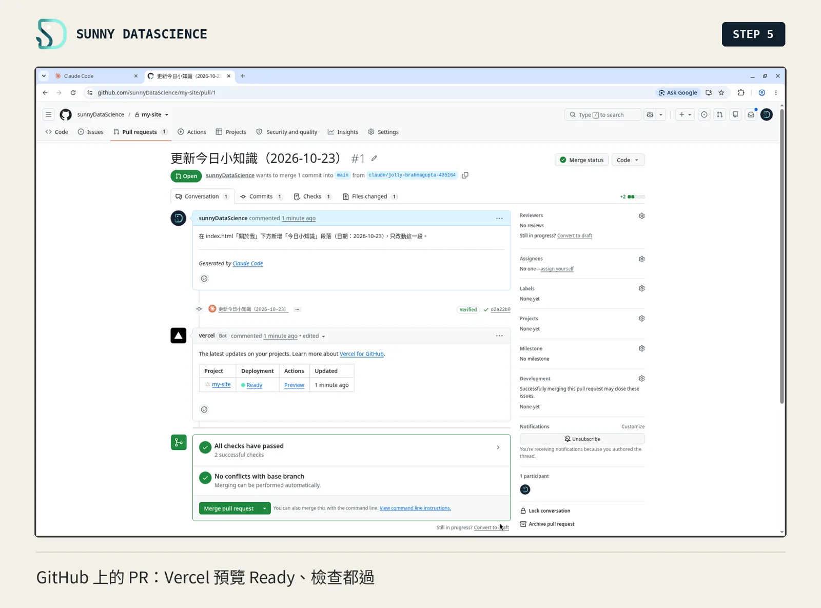Click the browser address bar URL
Image resolution: width=821 pixels, height=608 pixels.
pos(157,93)
